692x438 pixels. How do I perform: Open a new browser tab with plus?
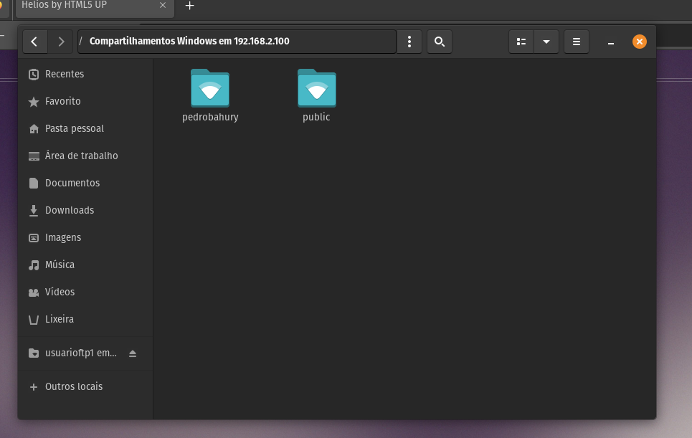(189, 6)
